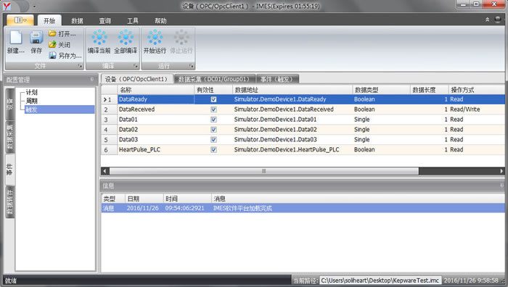Start execution with 开始运行 icon
The width and height of the screenshot is (508, 287).
tap(155, 38)
